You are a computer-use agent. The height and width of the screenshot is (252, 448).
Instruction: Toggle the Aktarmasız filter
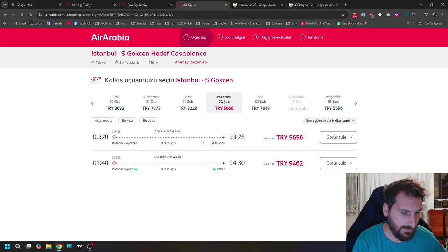103,121
